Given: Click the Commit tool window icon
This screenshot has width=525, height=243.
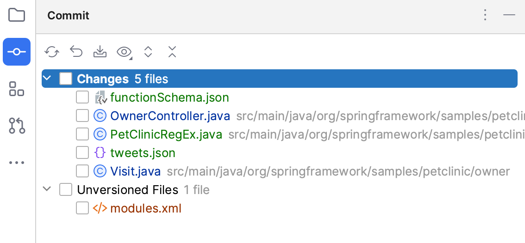Looking at the screenshot, I should 17,52.
